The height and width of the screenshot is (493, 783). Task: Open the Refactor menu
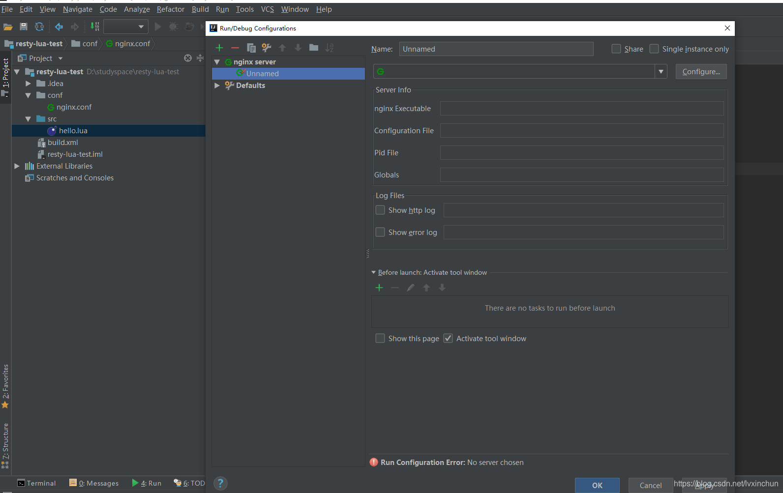click(171, 9)
